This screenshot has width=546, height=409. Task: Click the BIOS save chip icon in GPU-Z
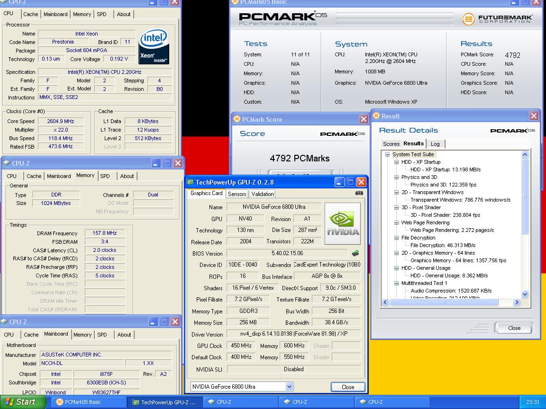355,253
